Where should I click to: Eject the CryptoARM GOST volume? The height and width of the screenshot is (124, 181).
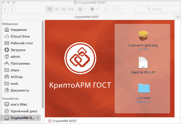tap(38, 118)
